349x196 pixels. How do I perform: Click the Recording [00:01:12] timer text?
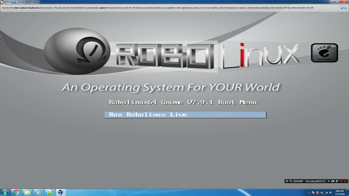point(315,181)
